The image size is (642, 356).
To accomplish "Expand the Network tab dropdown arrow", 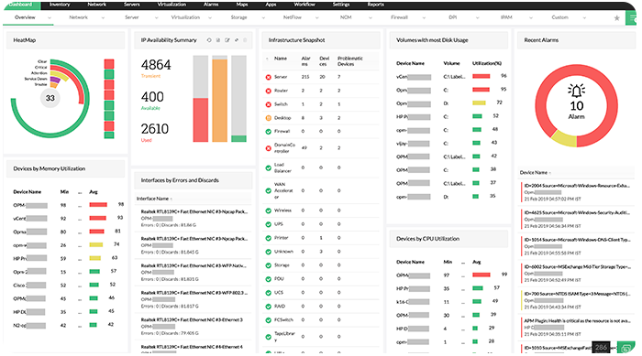I will (103, 17).
